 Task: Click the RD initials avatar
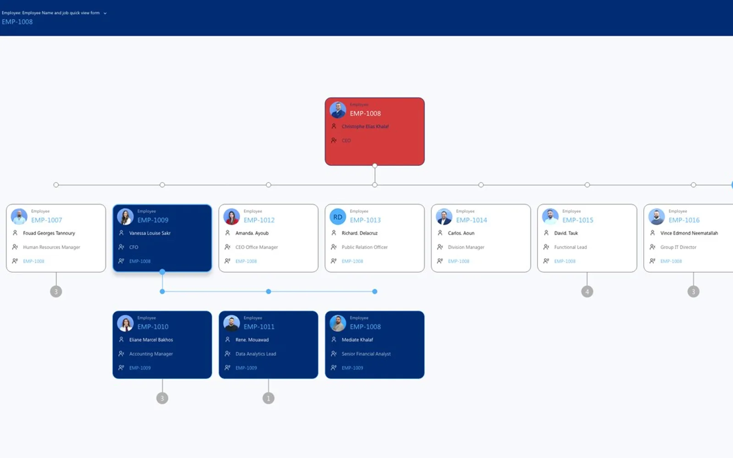(x=338, y=217)
